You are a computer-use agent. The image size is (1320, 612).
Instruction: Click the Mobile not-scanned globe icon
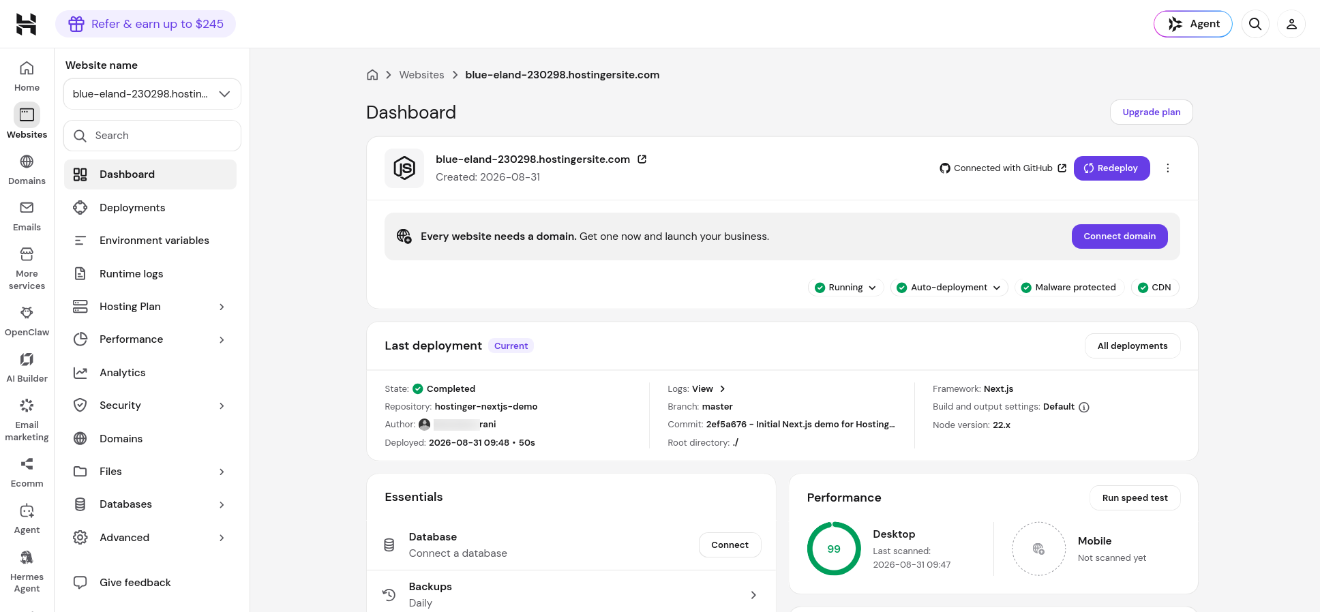click(1038, 549)
